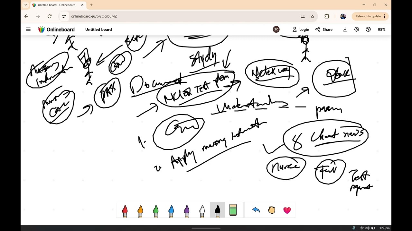
Task: Select the red brush
Action: coord(125,210)
